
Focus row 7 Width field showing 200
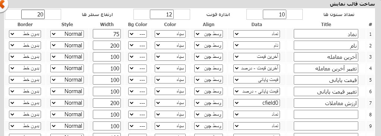pos(107,103)
